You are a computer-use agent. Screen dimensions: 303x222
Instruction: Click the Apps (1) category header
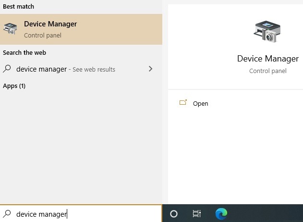pos(14,86)
